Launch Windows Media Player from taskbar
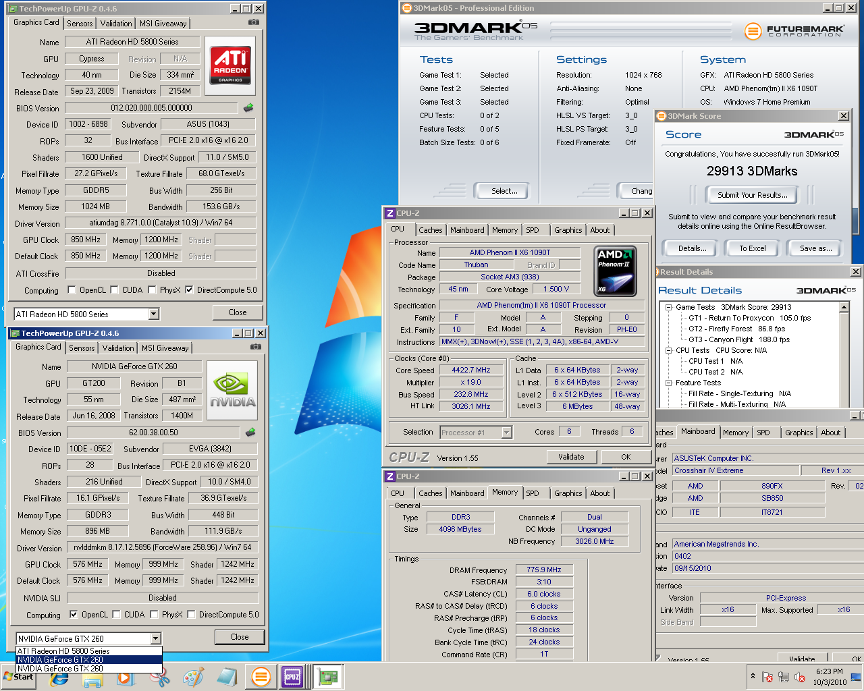 tap(125, 678)
